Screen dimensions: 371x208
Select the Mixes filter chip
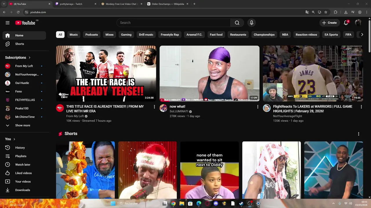[110, 35]
